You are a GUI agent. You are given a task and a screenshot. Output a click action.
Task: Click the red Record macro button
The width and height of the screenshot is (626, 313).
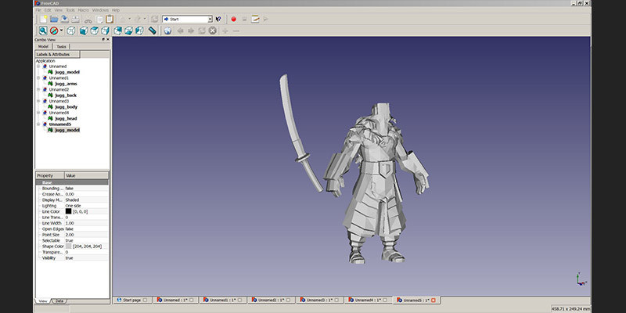click(233, 19)
